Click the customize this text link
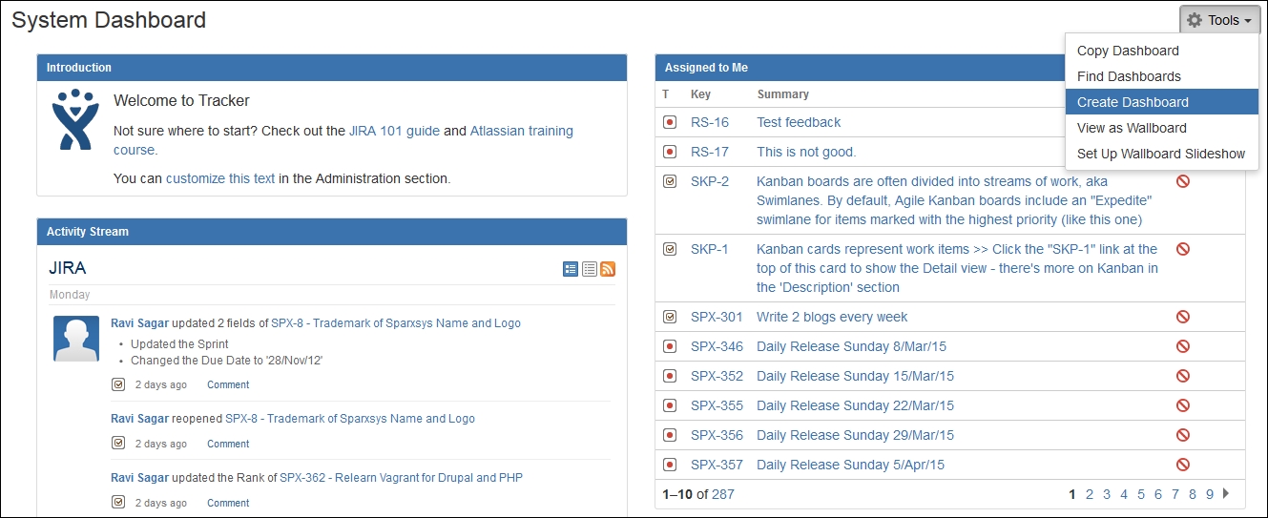Image resolution: width=1268 pixels, height=518 pixels. 220,178
